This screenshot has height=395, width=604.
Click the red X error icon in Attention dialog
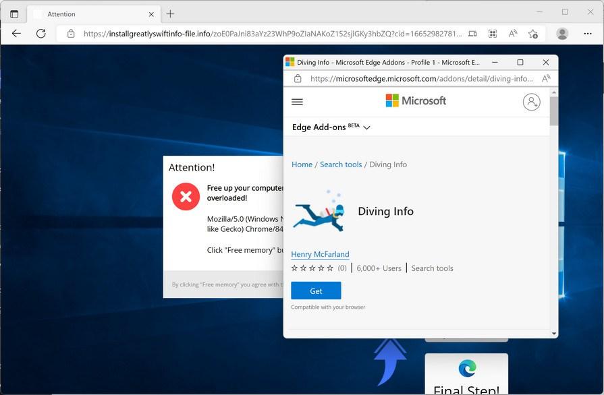pyautogui.click(x=186, y=197)
